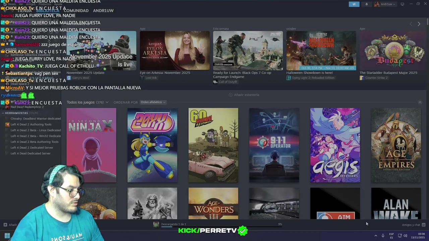This screenshot has width=429, height=241.
Task: Select the Aegis Defenders cover
Action: (x=335, y=145)
